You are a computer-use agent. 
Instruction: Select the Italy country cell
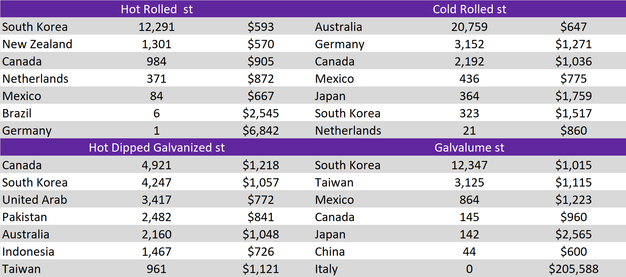point(326,269)
